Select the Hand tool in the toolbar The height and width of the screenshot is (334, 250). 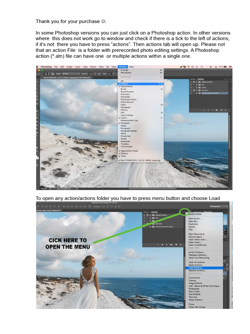coord(37,147)
